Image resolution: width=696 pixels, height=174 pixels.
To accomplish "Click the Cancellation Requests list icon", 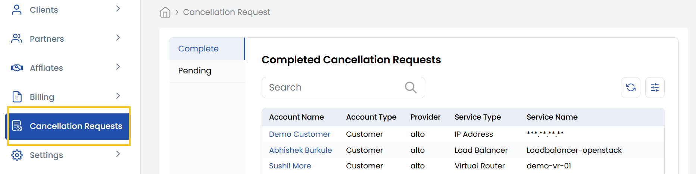I will (x=17, y=126).
